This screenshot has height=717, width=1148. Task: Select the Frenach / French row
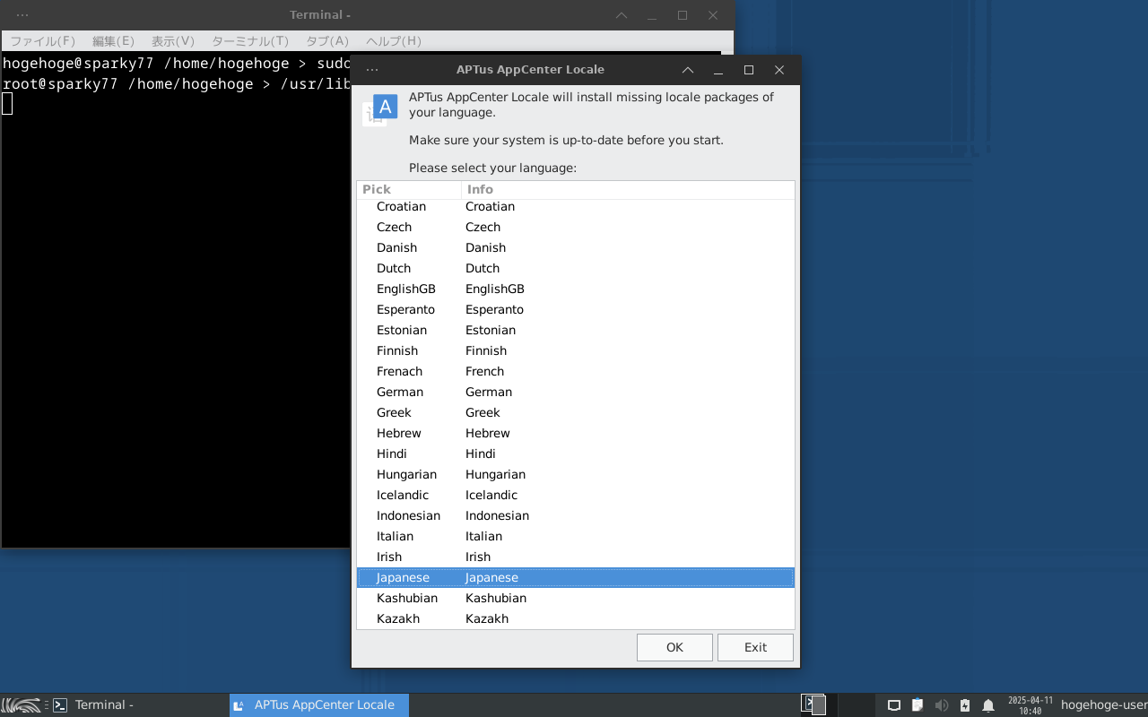[576, 371]
